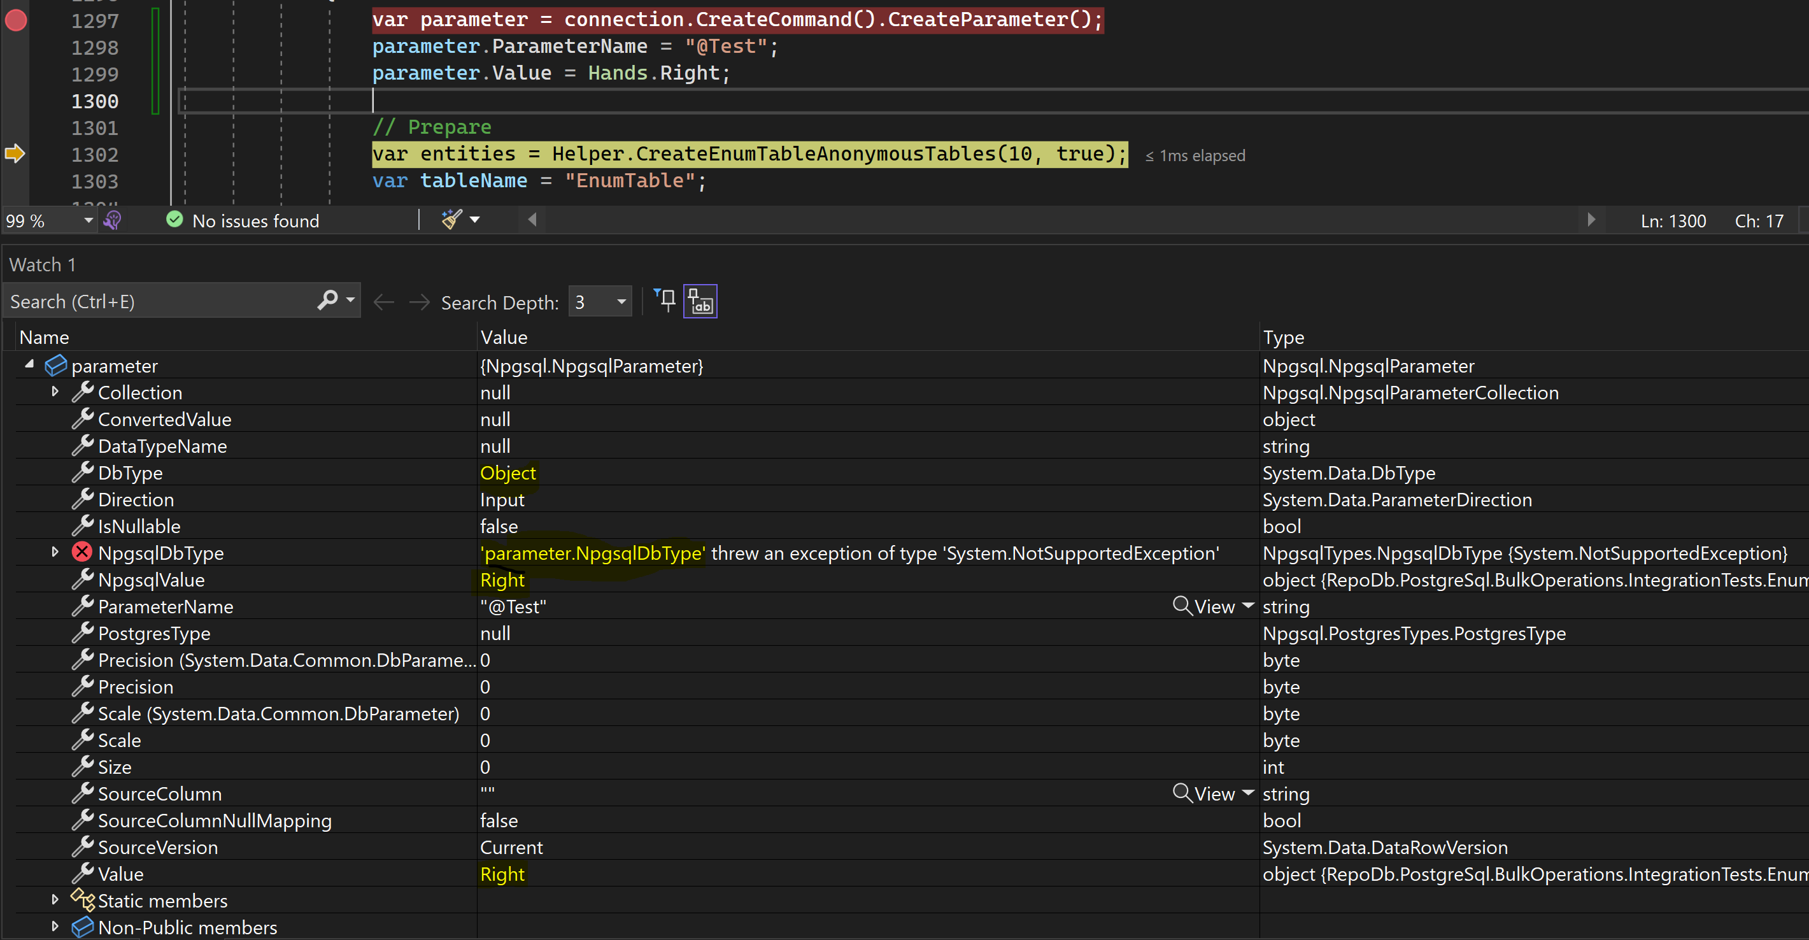Open the code cleanup dropdown arrow
Image resolution: width=1809 pixels, height=940 pixels.
476,220
